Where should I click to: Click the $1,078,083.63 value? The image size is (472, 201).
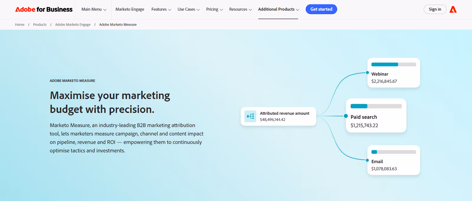click(384, 169)
